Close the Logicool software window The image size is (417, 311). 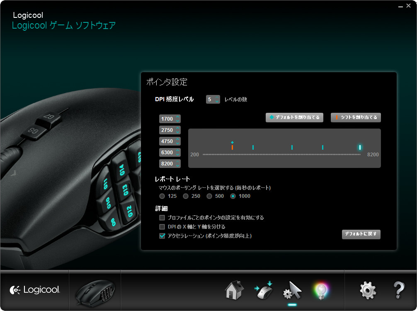[408, 5]
